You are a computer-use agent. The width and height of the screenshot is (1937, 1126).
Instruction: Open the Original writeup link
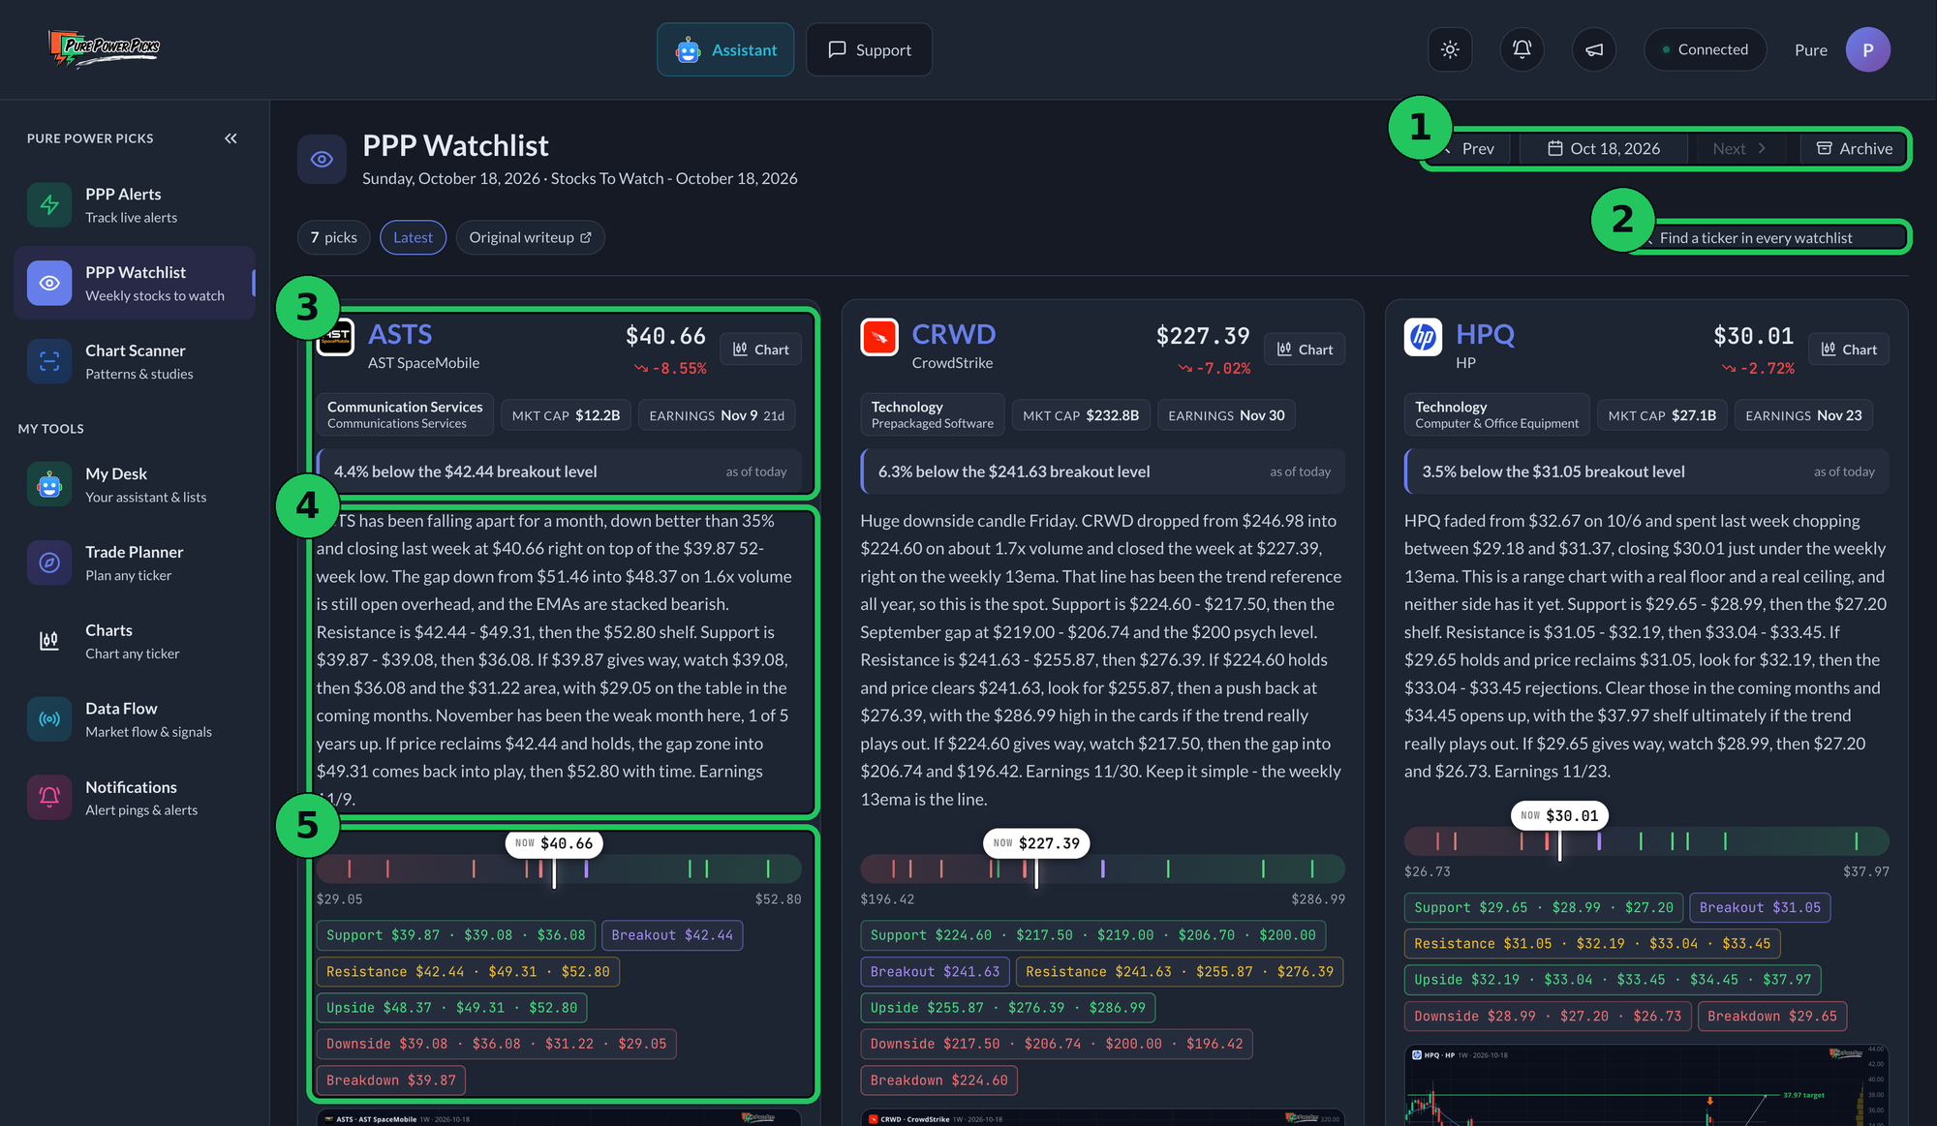(x=530, y=237)
